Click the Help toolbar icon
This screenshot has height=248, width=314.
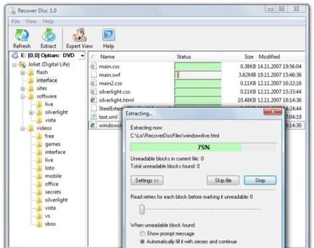[x=108, y=35]
